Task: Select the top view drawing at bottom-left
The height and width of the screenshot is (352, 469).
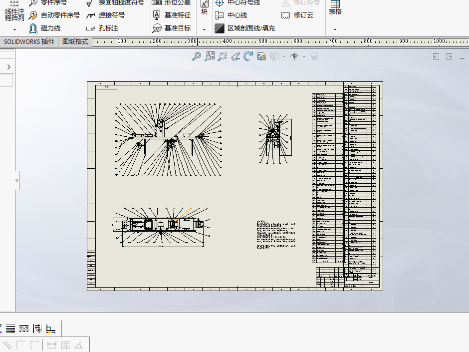Action: click(162, 228)
